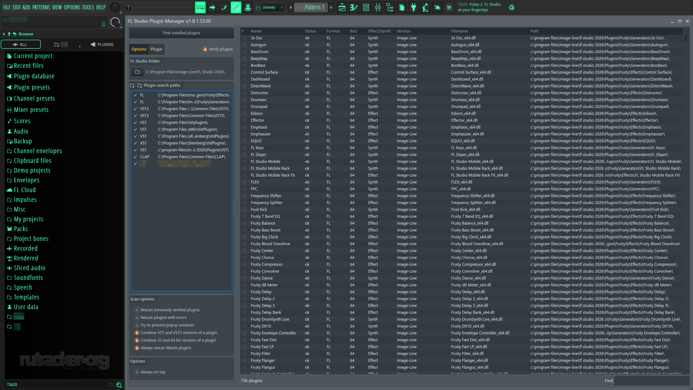Viewport: 693px width, 390px height.
Task: Open the Channel rack view icon
Action: tap(366, 7)
